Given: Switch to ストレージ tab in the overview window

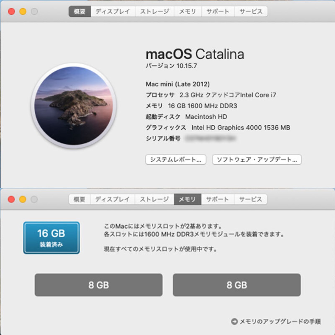Looking at the screenshot, I should (154, 12).
